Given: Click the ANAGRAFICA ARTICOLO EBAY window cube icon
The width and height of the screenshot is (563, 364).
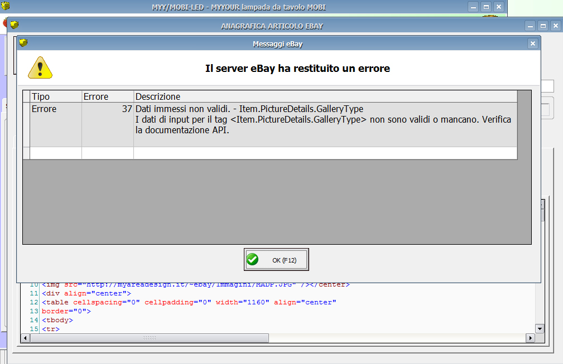Looking at the screenshot, I should pos(15,25).
